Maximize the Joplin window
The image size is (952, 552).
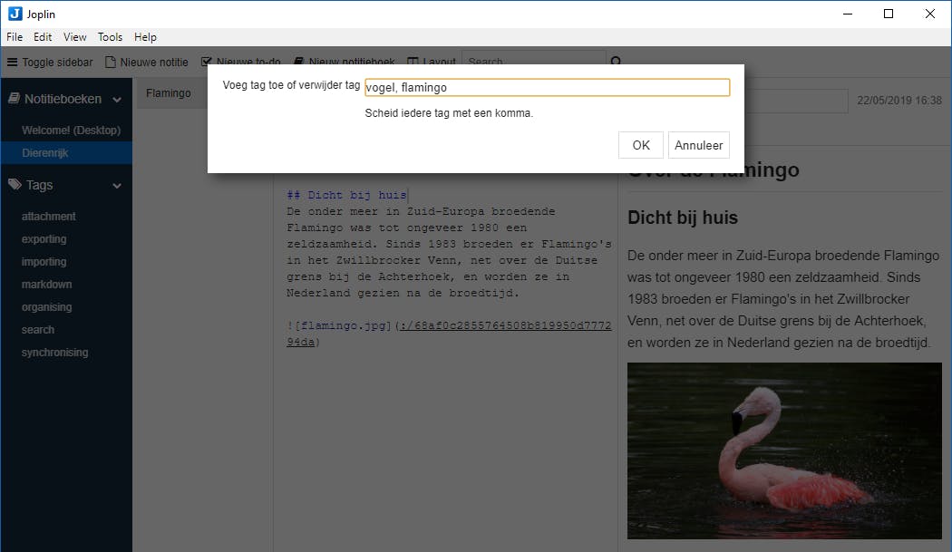point(889,14)
